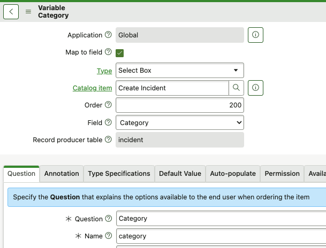Screen dimensions: 326x248
Task: Open the Type select box dropdown
Action: coord(180,71)
